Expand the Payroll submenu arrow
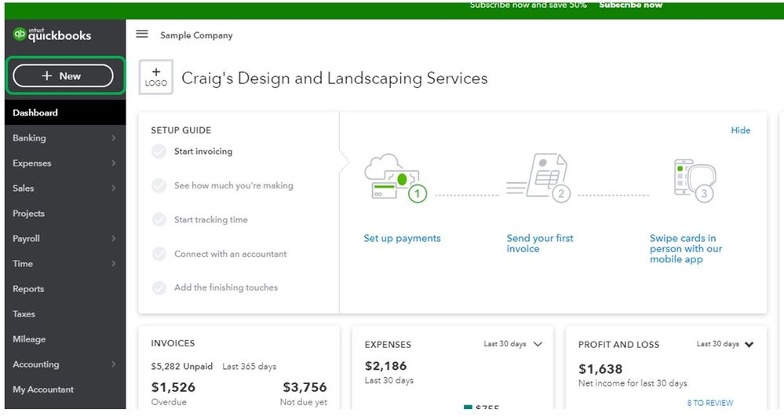The image size is (784, 417). click(114, 238)
